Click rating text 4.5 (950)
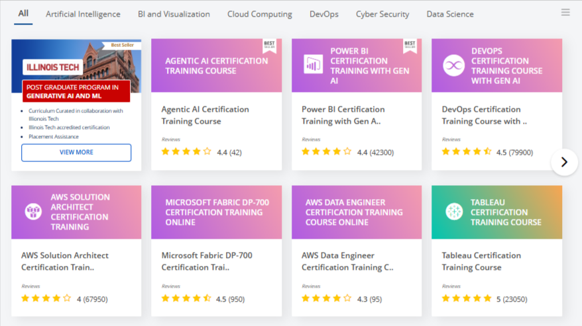This screenshot has width=582, height=326. point(230,299)
